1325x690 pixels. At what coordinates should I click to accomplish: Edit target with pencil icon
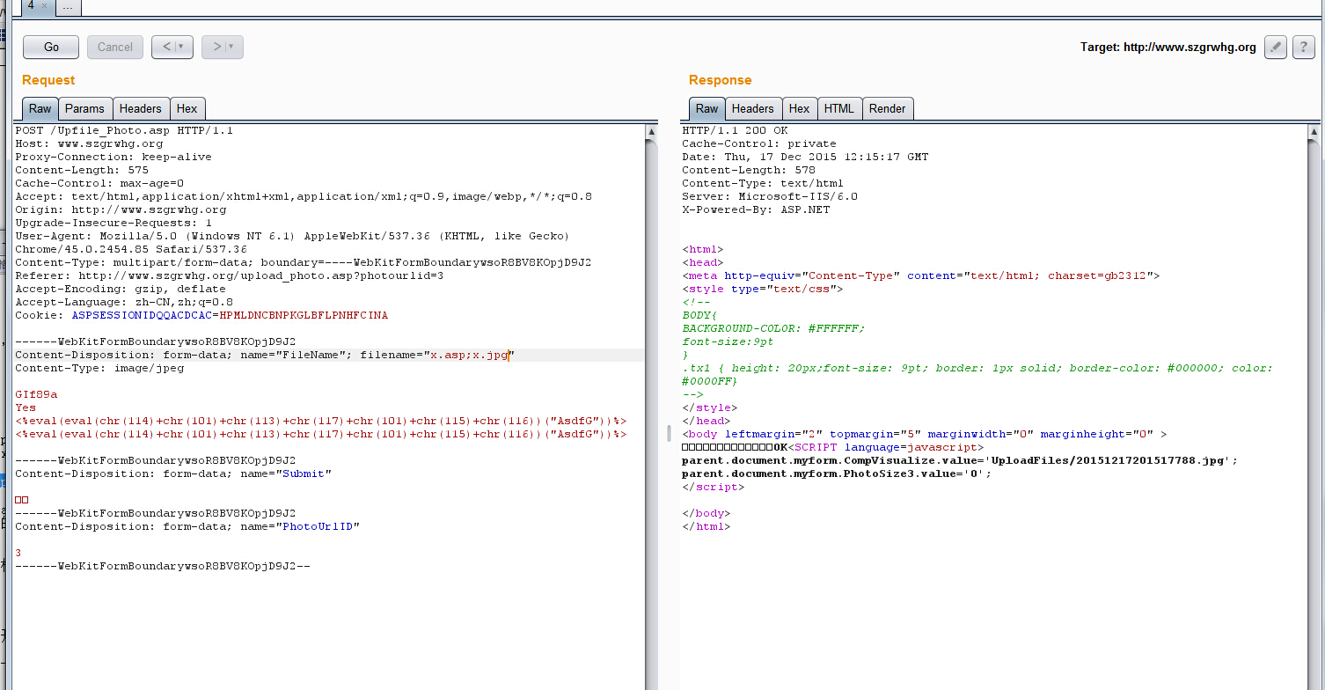click(x=1276, y=48)
